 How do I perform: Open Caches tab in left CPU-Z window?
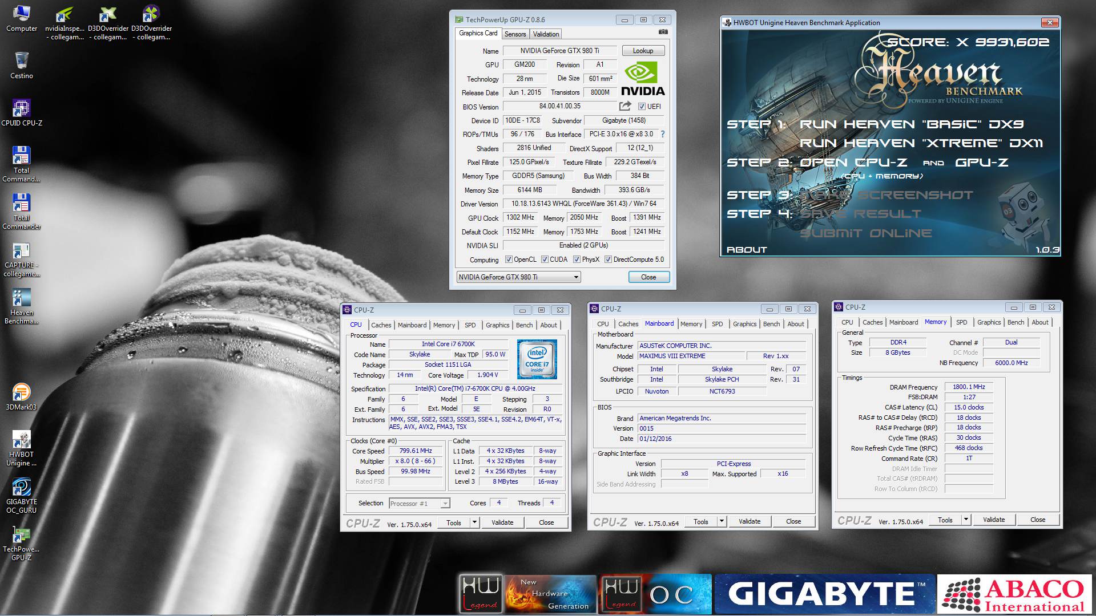[x=381, y=325]
